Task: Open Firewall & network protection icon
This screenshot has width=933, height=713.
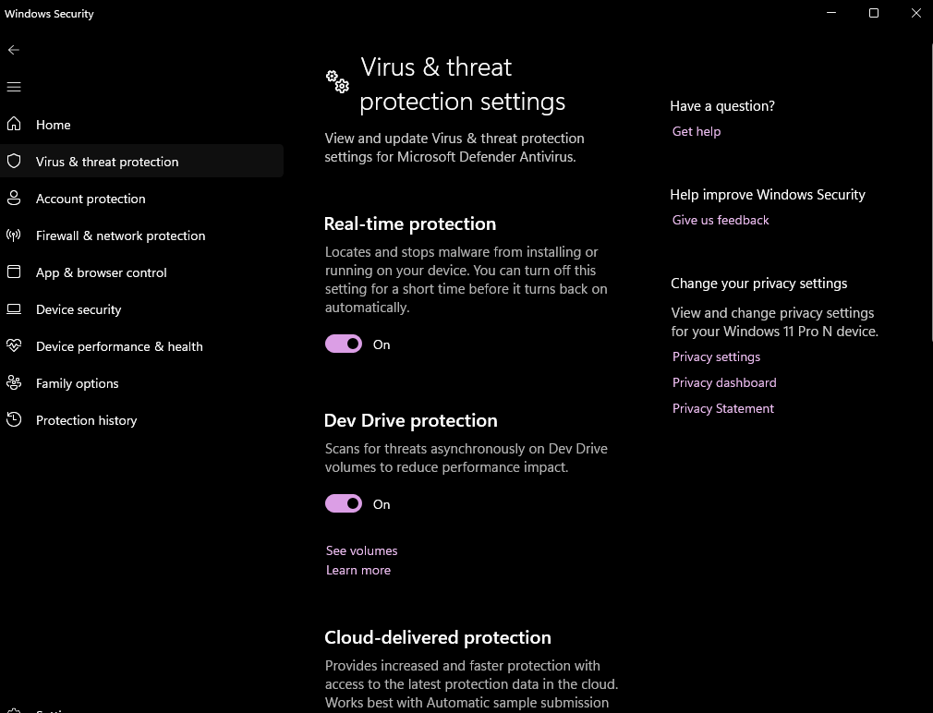Action: 14,236
